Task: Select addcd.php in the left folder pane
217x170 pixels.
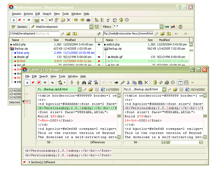Action: 18,44
